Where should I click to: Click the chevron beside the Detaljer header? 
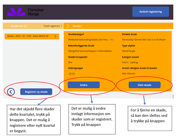pyautogui.click(x=68, y=26)
